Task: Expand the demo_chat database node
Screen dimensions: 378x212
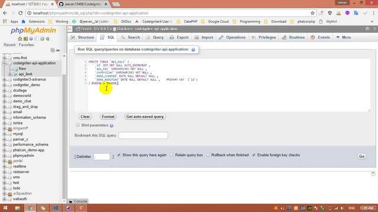Action: pyautogui.click(x=4, y=101)
